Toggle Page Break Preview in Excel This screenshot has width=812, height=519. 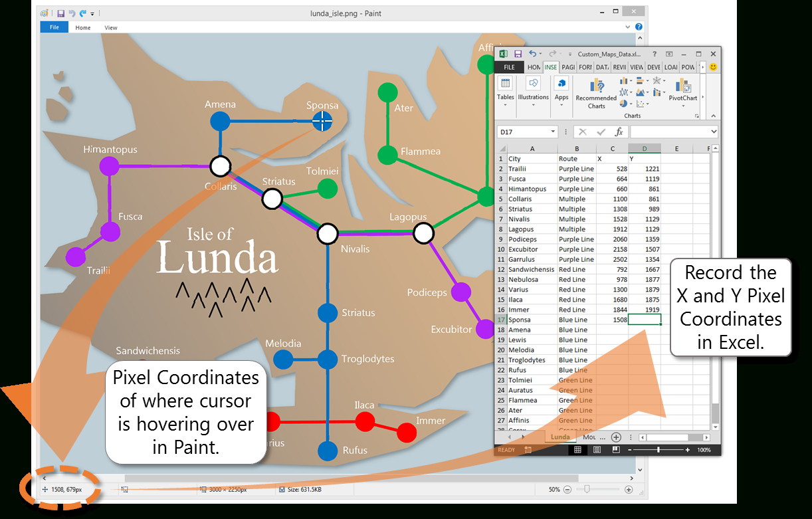click(x=616, y=449)
